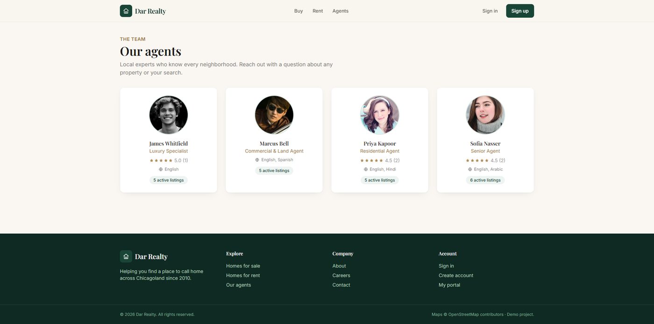
Task: Click the Sign in link in header
Action: tap(490, 11)
